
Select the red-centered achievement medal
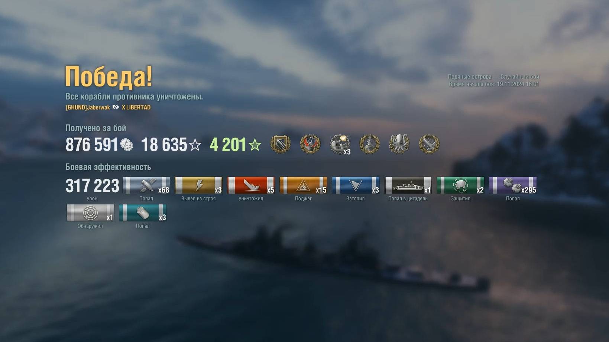[x=310, y=144]
